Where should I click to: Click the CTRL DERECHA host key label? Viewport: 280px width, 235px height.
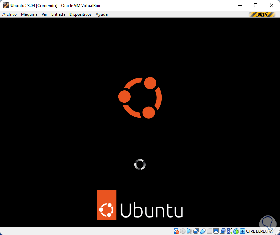[259, 231]
